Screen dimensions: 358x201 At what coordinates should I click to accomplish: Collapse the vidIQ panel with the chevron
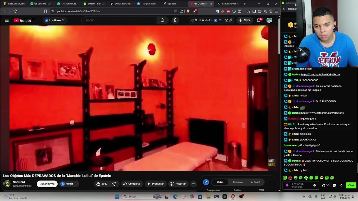(x=269, y=182)
